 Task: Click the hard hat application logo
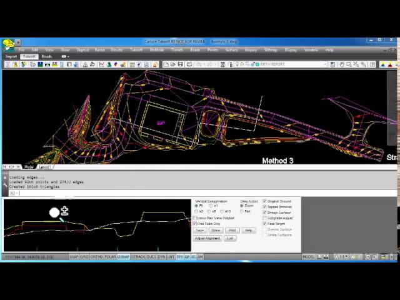coord(7,44)
